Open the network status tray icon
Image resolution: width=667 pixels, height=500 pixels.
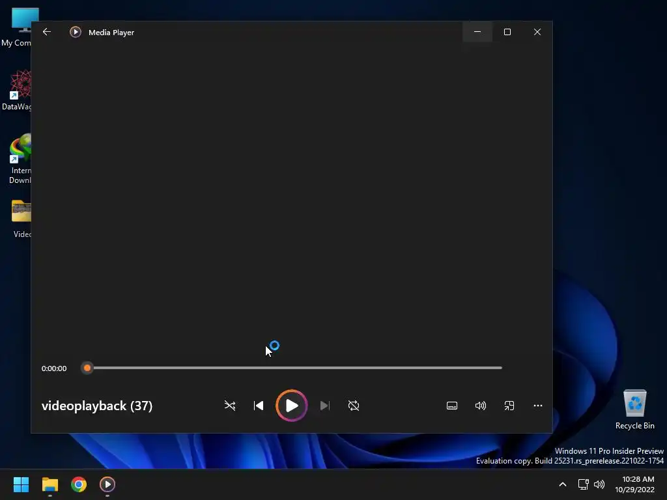coord(583,484)
